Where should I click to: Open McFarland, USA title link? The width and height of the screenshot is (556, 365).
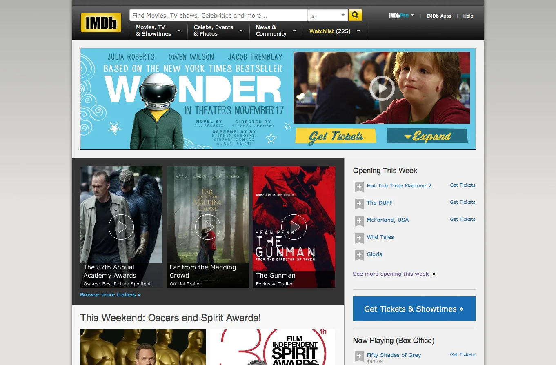click(x=387, y=220)
